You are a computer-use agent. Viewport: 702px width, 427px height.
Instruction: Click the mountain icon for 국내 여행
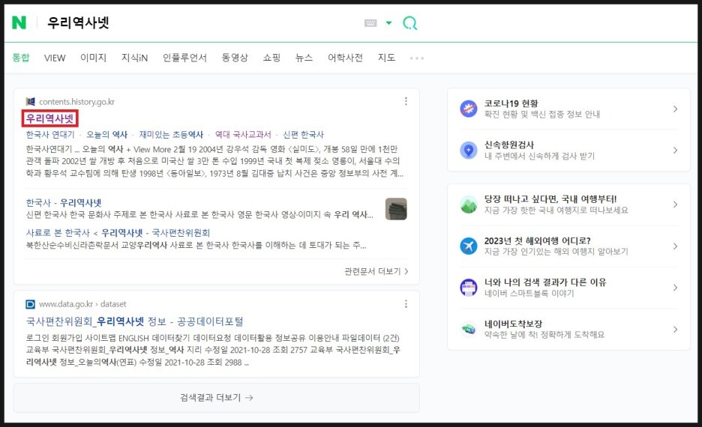click(x=469, y=205)
